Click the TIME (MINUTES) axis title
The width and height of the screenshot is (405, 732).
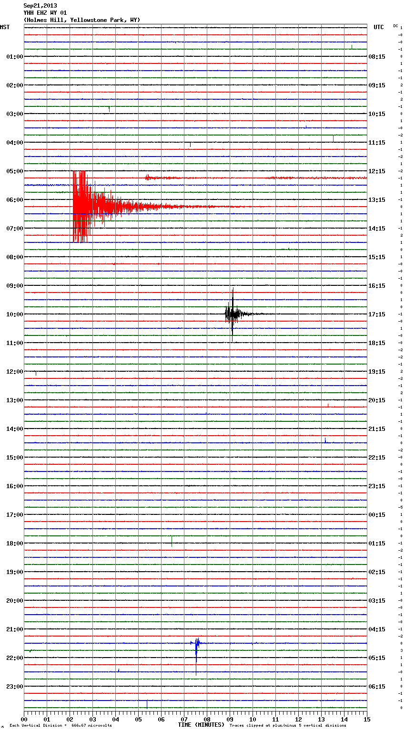coord(201,725)
